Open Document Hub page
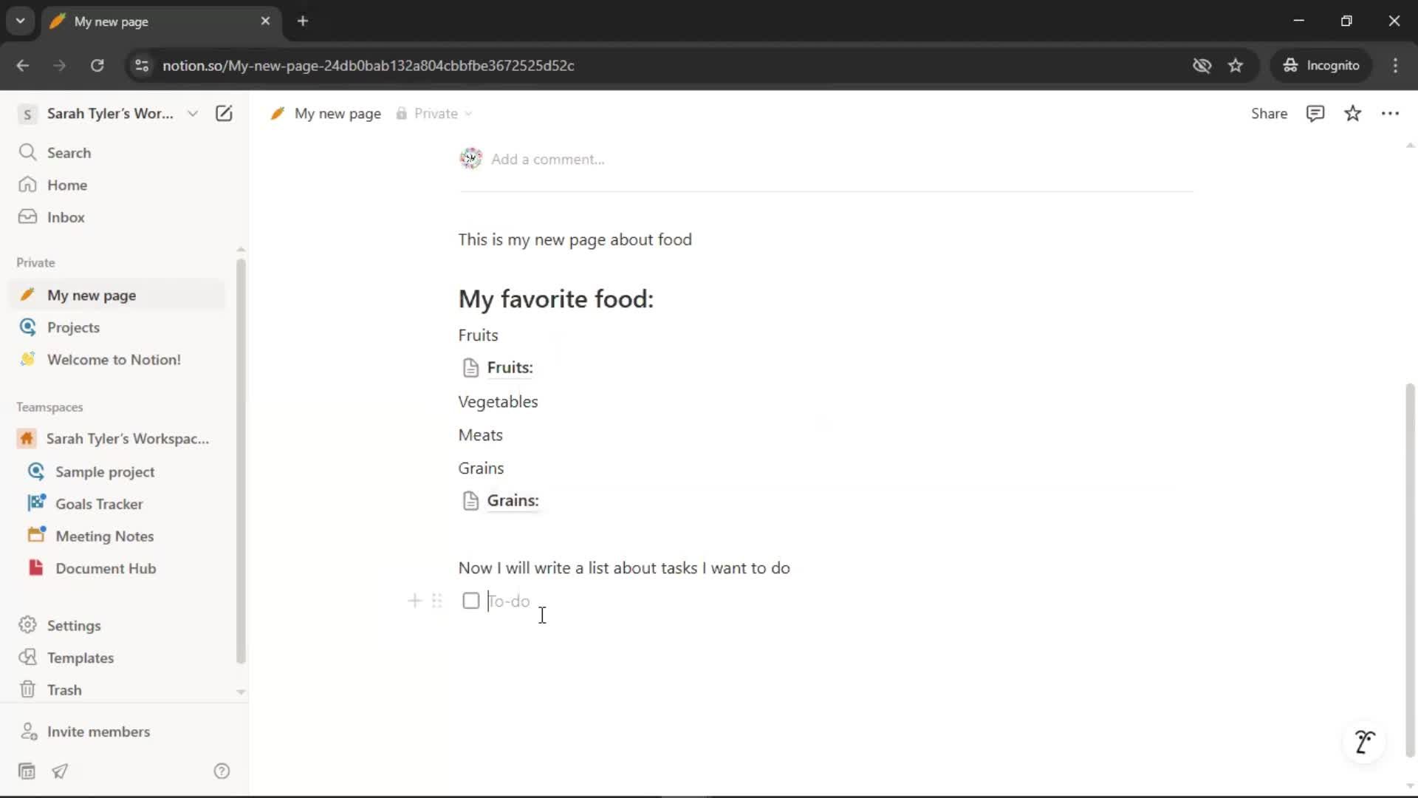 (x=118, y=568)
